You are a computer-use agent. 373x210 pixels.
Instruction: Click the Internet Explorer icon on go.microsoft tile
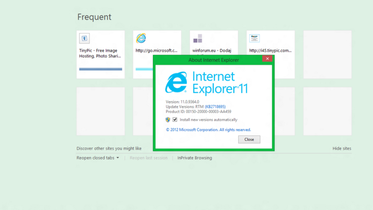(x=141, y=38)
